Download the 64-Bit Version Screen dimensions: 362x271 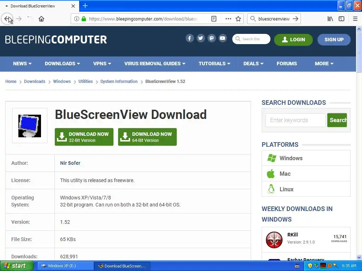coord(147,137)
